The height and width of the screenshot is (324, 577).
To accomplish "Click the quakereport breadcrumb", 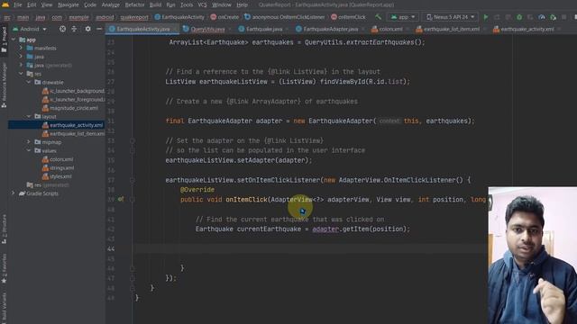I will 134,17.
